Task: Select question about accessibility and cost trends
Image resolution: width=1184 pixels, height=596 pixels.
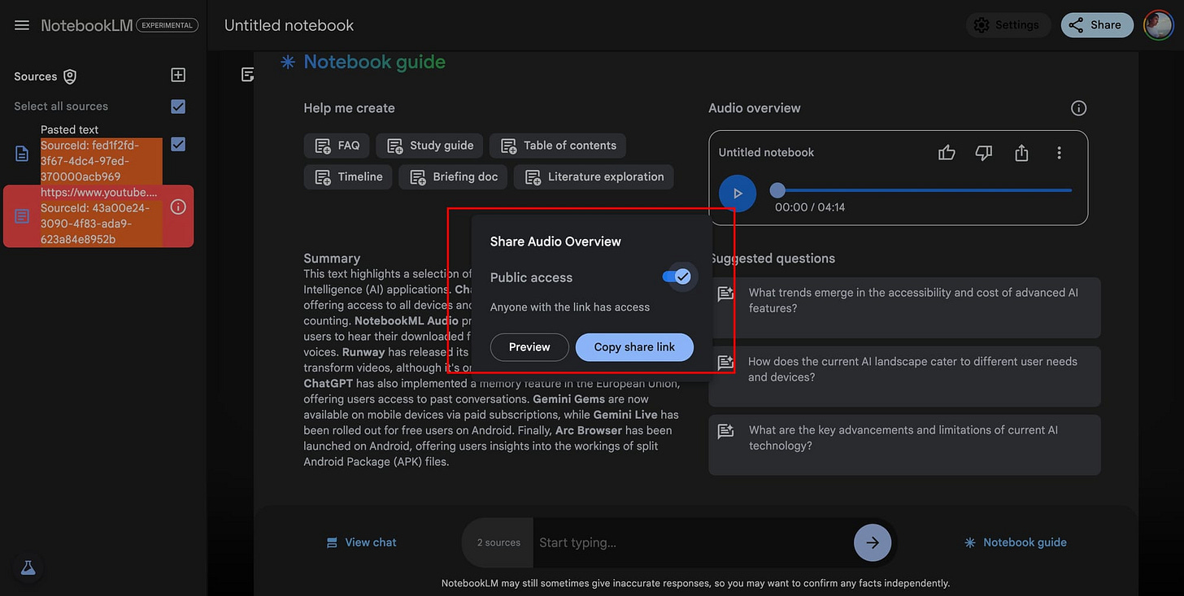Action: pos(904,308)
